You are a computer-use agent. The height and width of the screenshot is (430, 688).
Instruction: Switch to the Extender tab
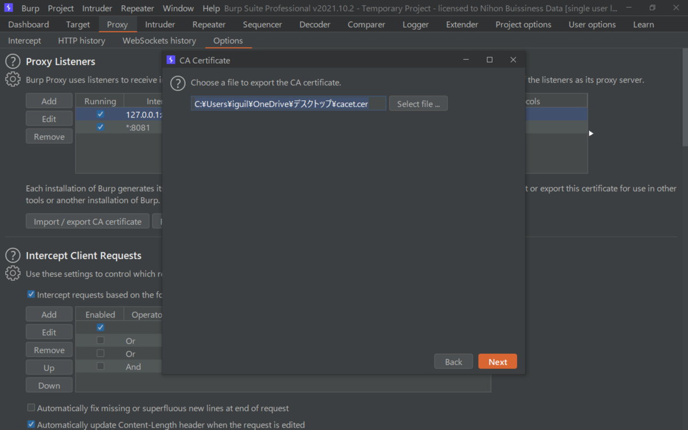(x=462, y=25)
